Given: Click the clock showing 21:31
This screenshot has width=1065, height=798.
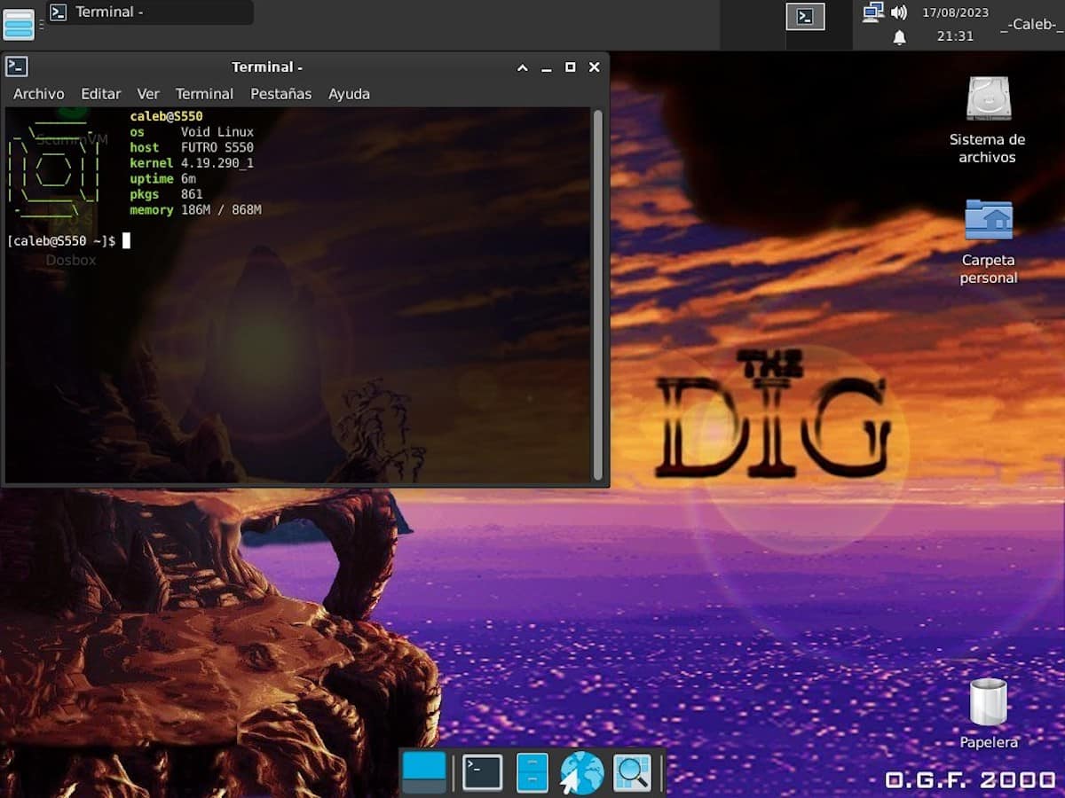Looking at the screenshot, I should 955,36.
